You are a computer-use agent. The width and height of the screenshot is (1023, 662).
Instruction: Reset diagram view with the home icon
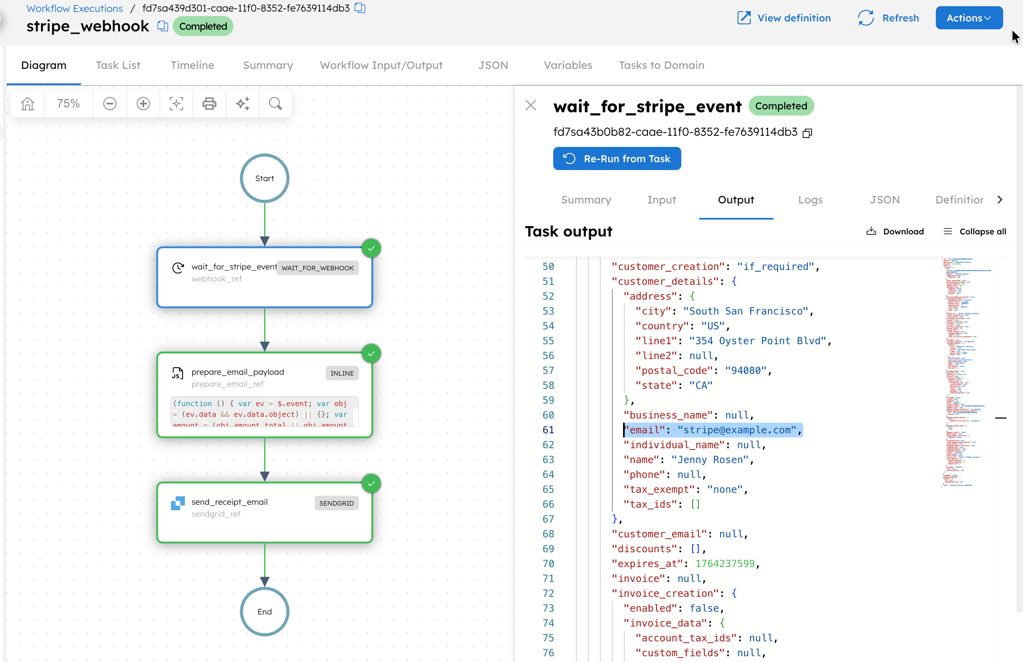click(27, 103)
